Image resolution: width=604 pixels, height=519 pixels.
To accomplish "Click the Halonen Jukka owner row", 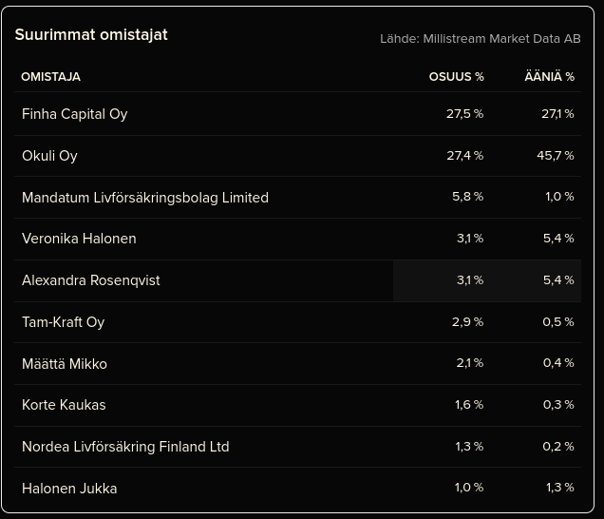I will (69, 489).
